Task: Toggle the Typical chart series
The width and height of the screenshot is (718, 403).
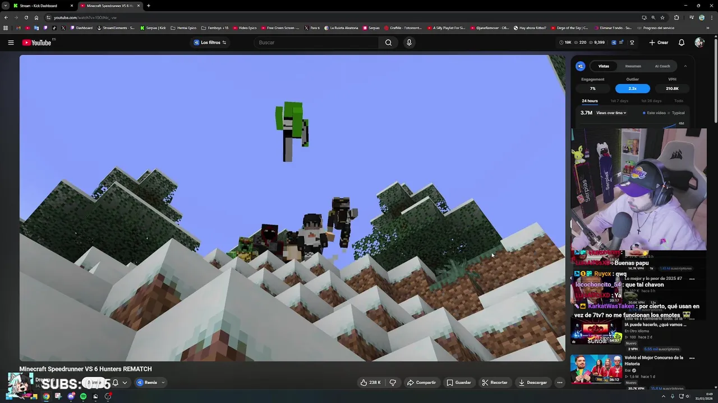Action: (x=676, y=113)
